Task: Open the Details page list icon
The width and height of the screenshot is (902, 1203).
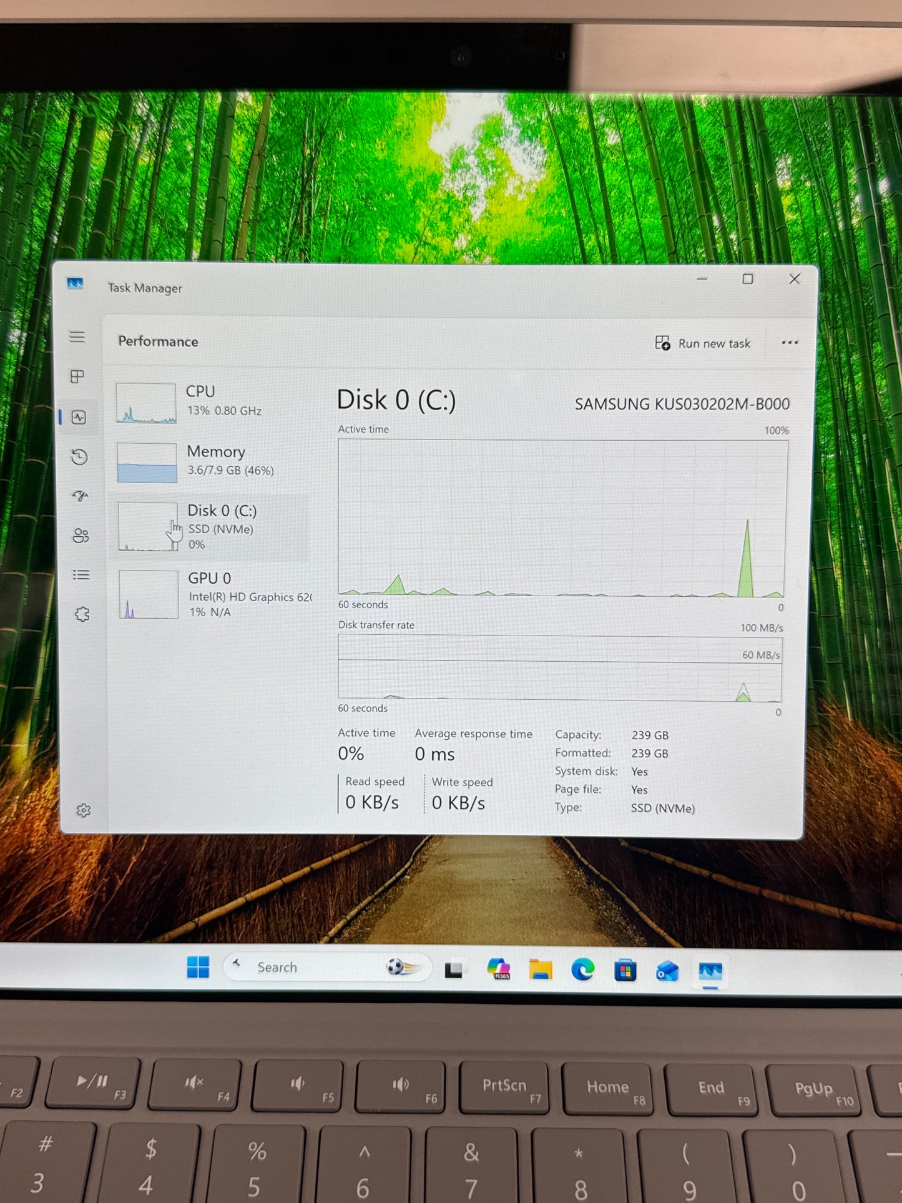Action: (81, 575)
